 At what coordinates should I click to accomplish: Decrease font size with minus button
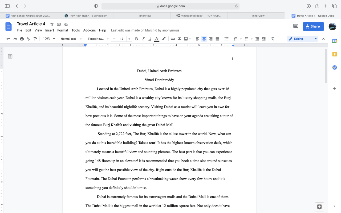point(114,39)
